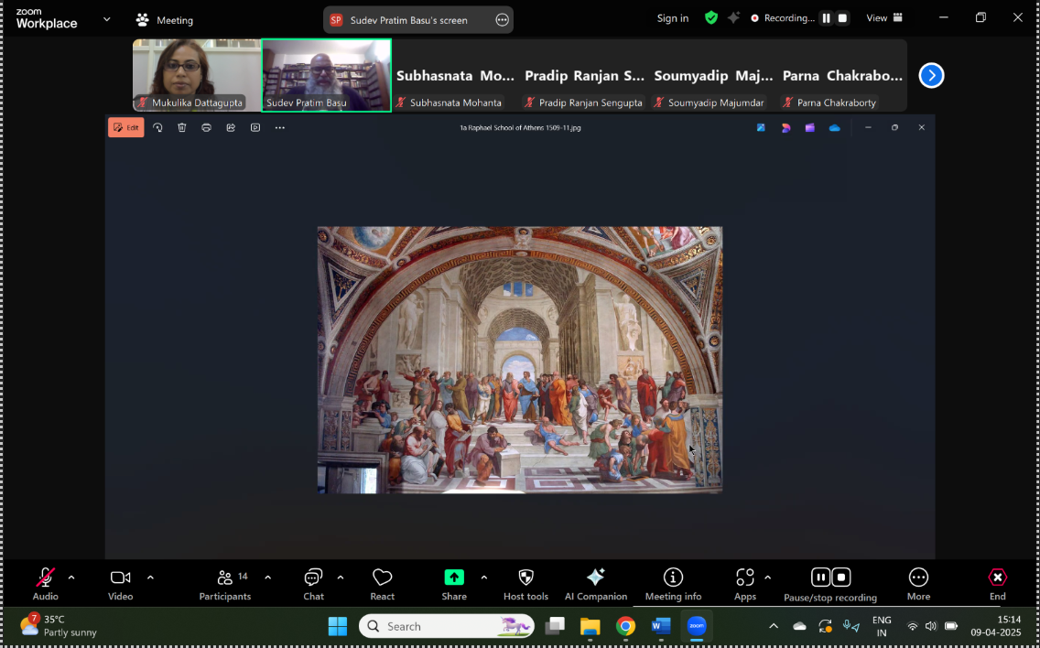Select Parna Chakraborty's participant tile
The width and height of the screenshot is (1040, 648).
coord(842,75)
